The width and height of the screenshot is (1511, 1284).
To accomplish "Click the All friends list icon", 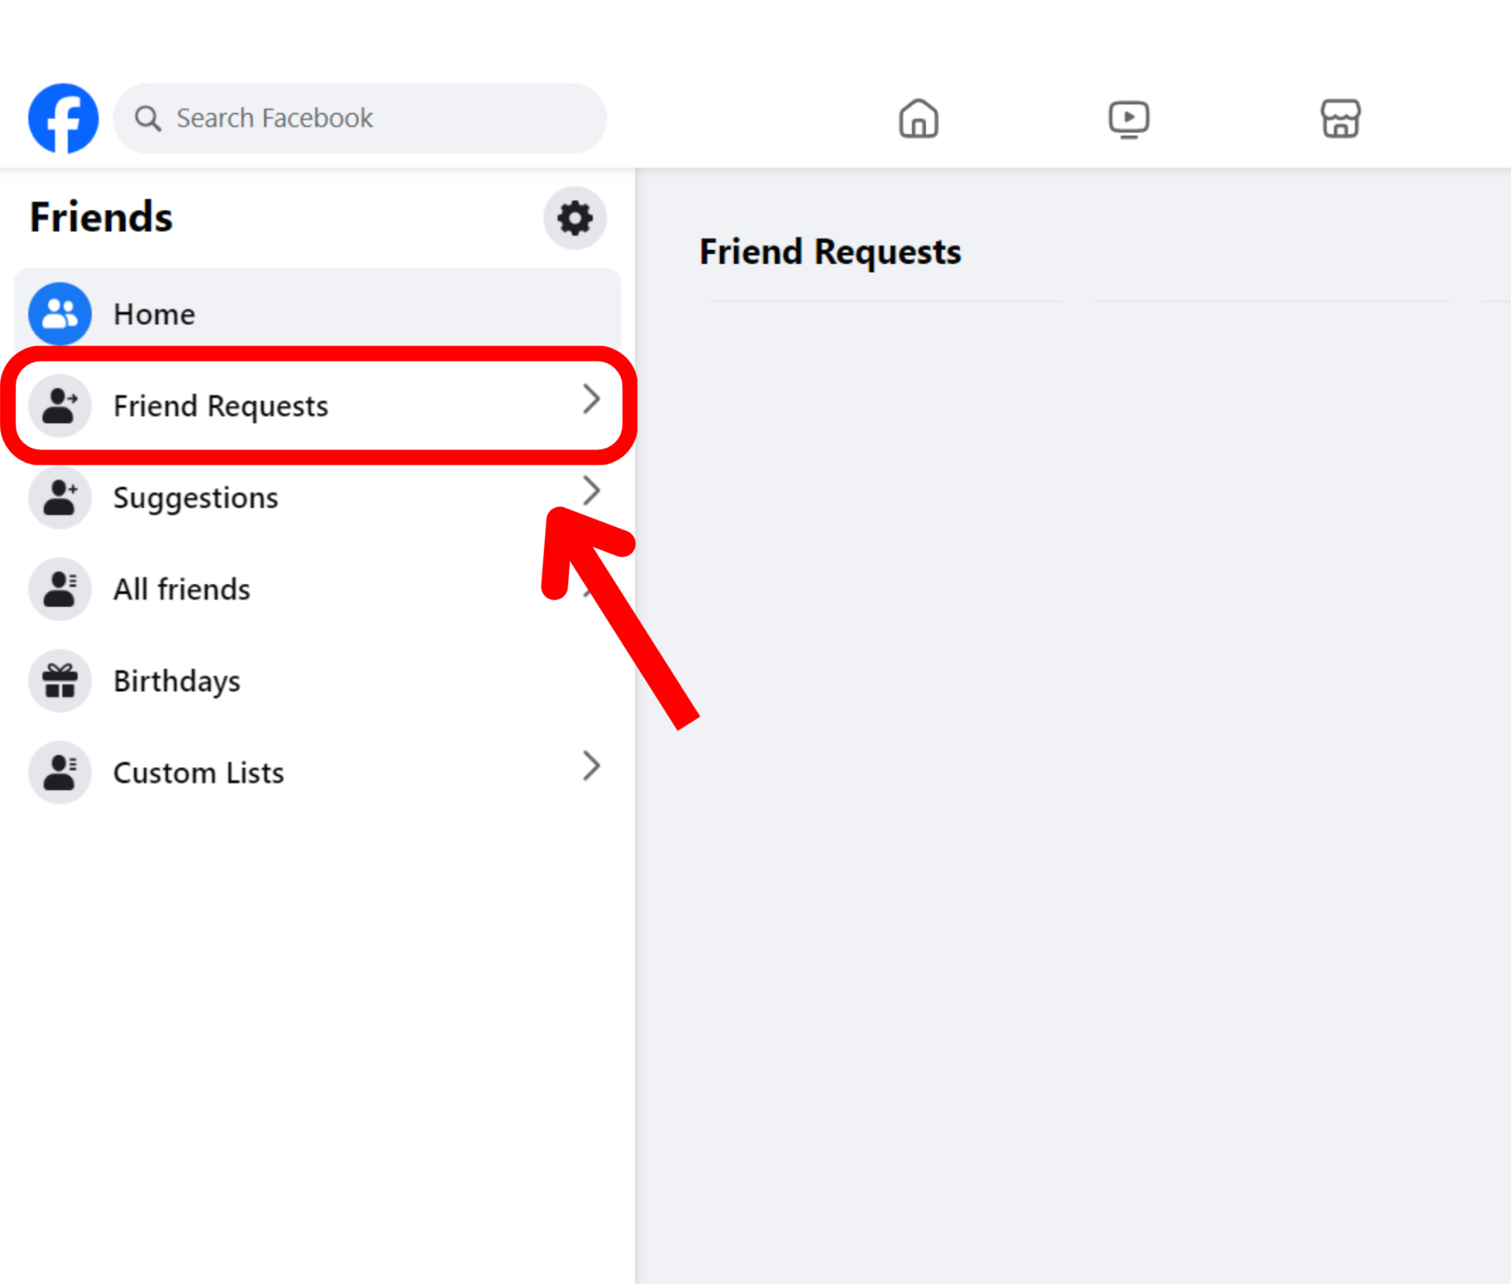I will click(60, 588).
